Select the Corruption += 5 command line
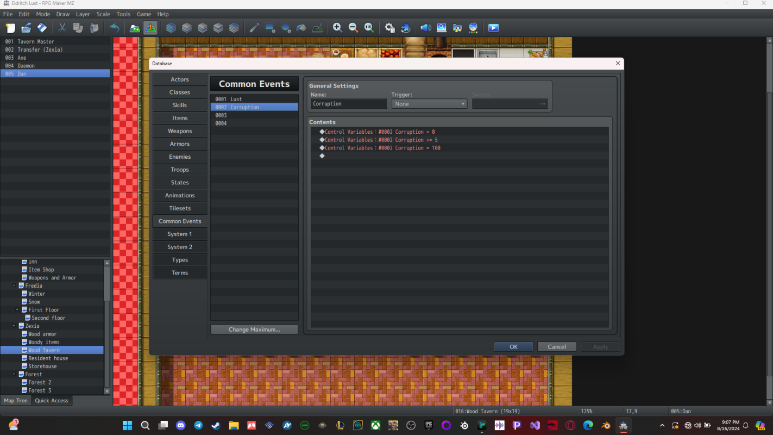 point(460,140)
